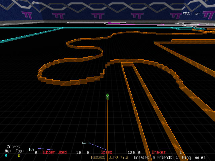Click the 'Me:' score value

pos(6,155)
